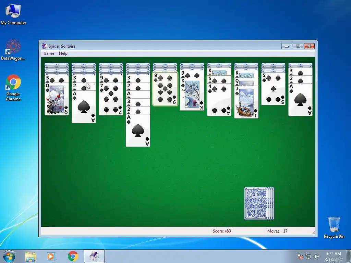Viewport: 351px width, 263px height.
Task: Click the lone 5 of spades in the ninth column
Action: click(273, 89)
